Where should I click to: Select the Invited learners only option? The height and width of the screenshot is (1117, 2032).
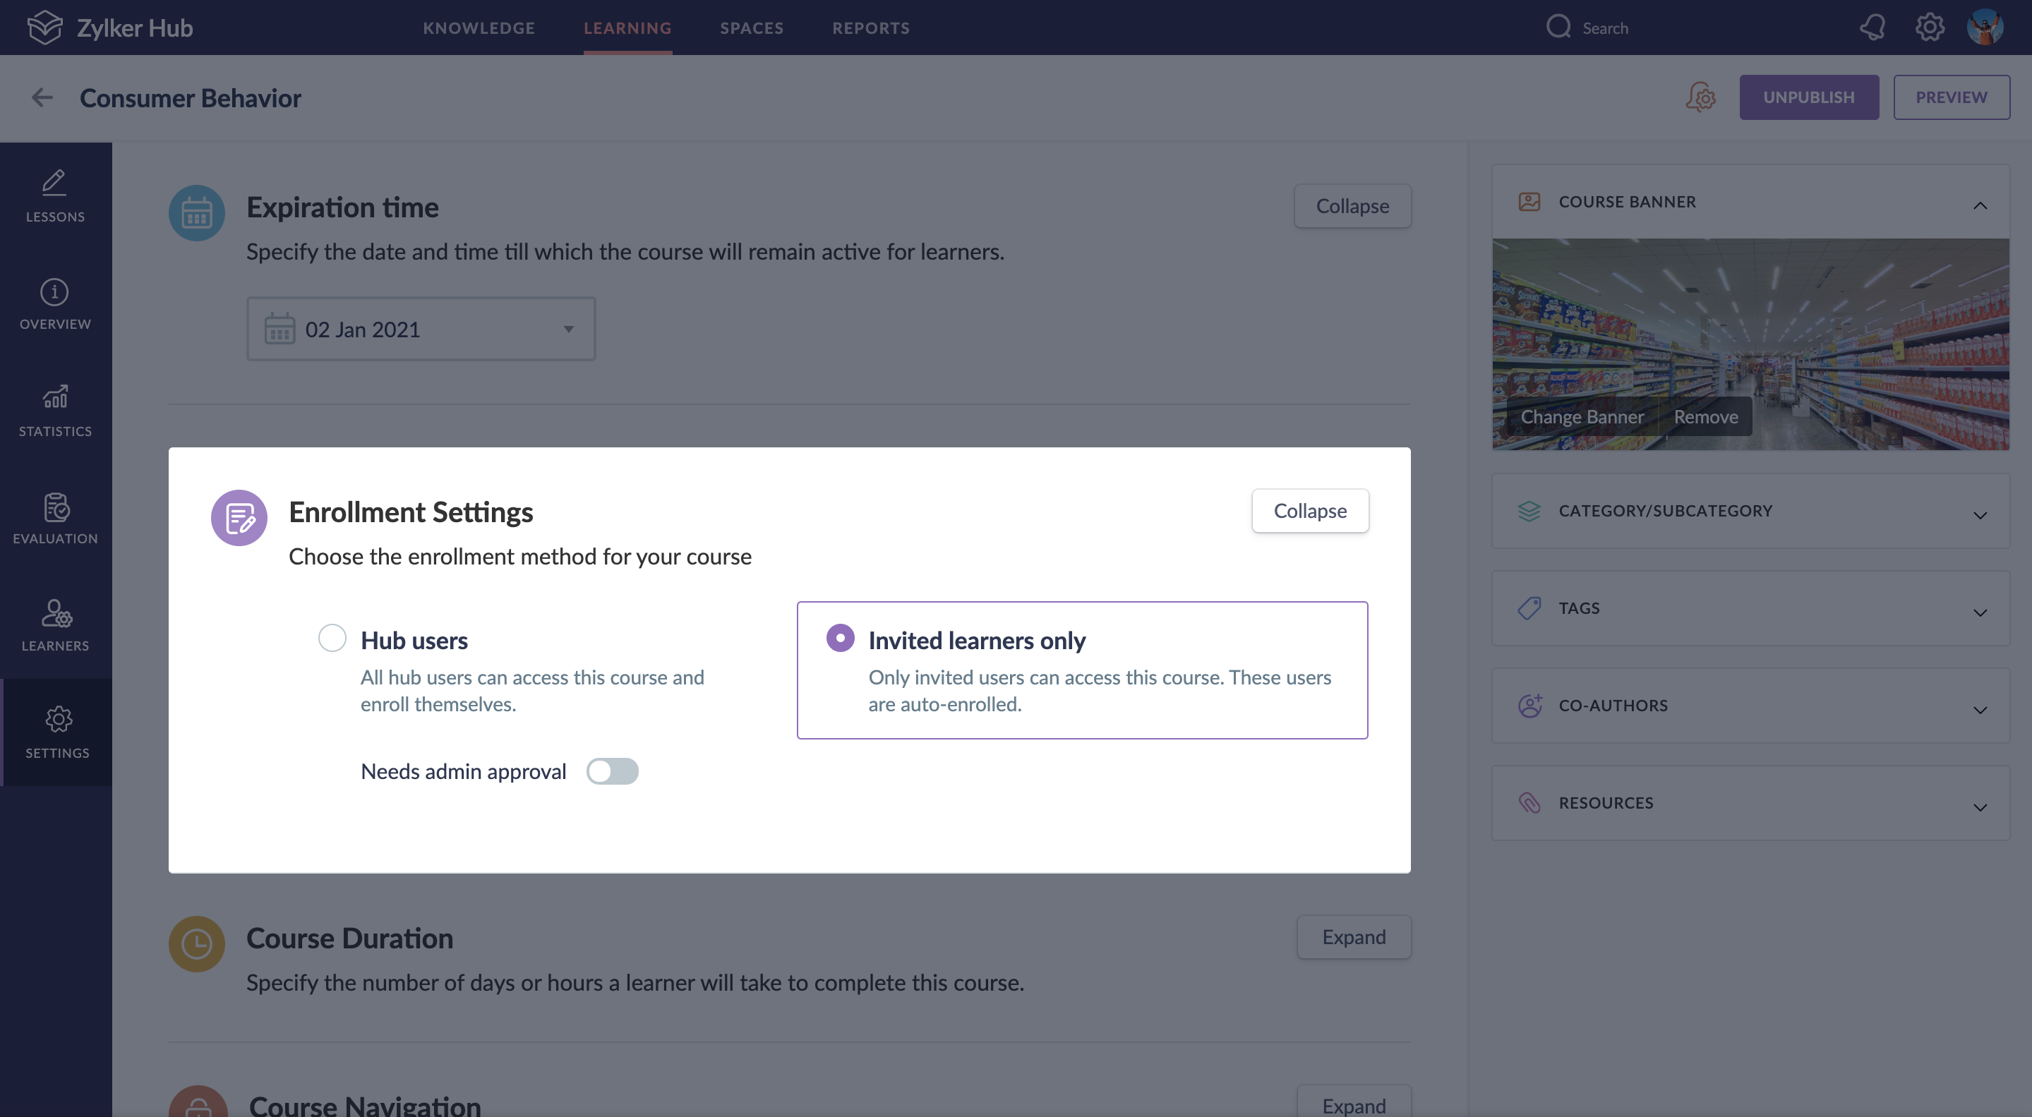tap(840, 637)
